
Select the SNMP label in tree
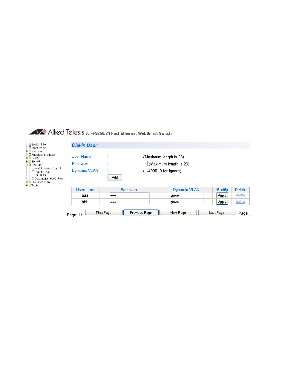(x=36, y=162)
